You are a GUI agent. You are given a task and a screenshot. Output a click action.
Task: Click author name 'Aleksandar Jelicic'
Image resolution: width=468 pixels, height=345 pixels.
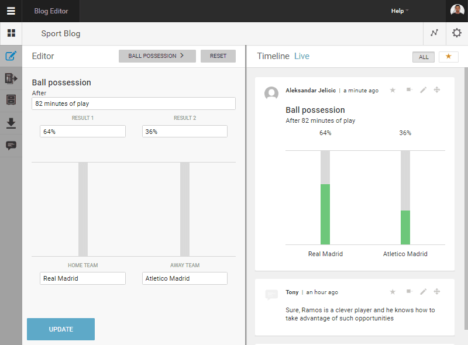point(311,91)
